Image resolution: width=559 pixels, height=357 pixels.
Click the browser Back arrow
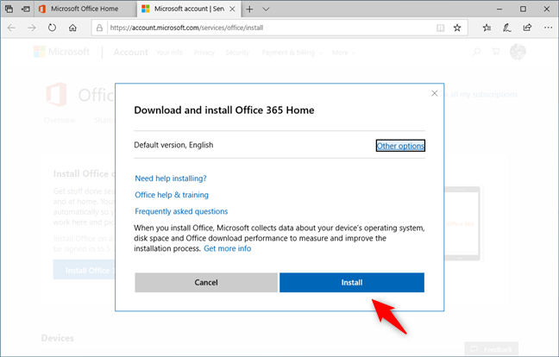click(11, 28)
